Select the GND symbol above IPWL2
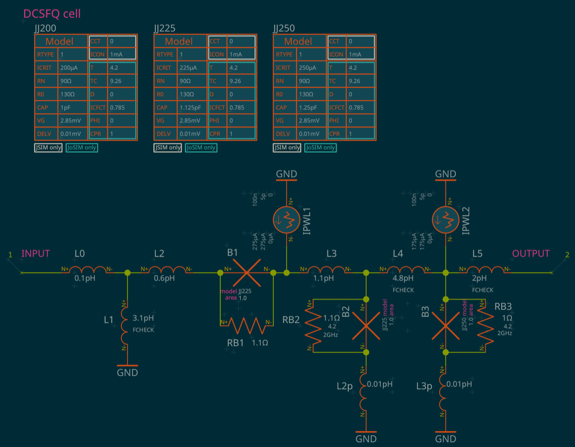This screenshot has height=447, width=575. click(x=446, y=175)
